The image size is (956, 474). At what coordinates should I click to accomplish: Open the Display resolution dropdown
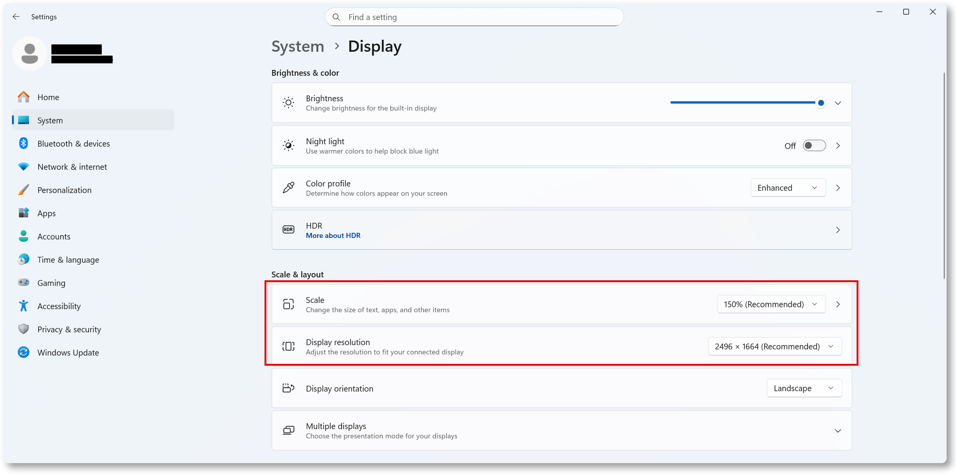[774, 346]
